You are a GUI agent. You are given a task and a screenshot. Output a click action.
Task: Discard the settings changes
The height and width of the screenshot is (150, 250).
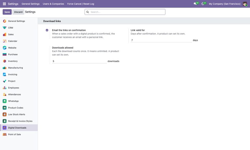tap(18, 12)
